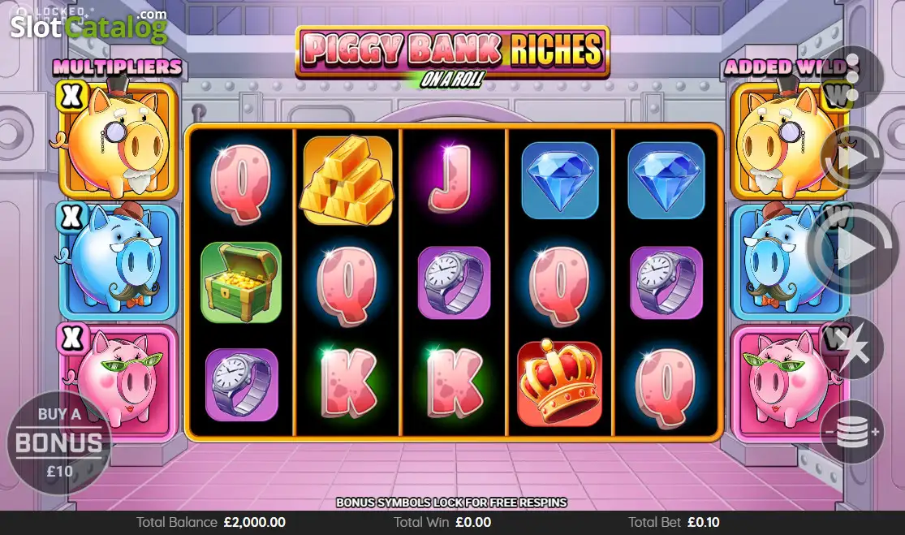The image size is (905, 535).
Task: Open the autoplay spin button
Action: 852,157
